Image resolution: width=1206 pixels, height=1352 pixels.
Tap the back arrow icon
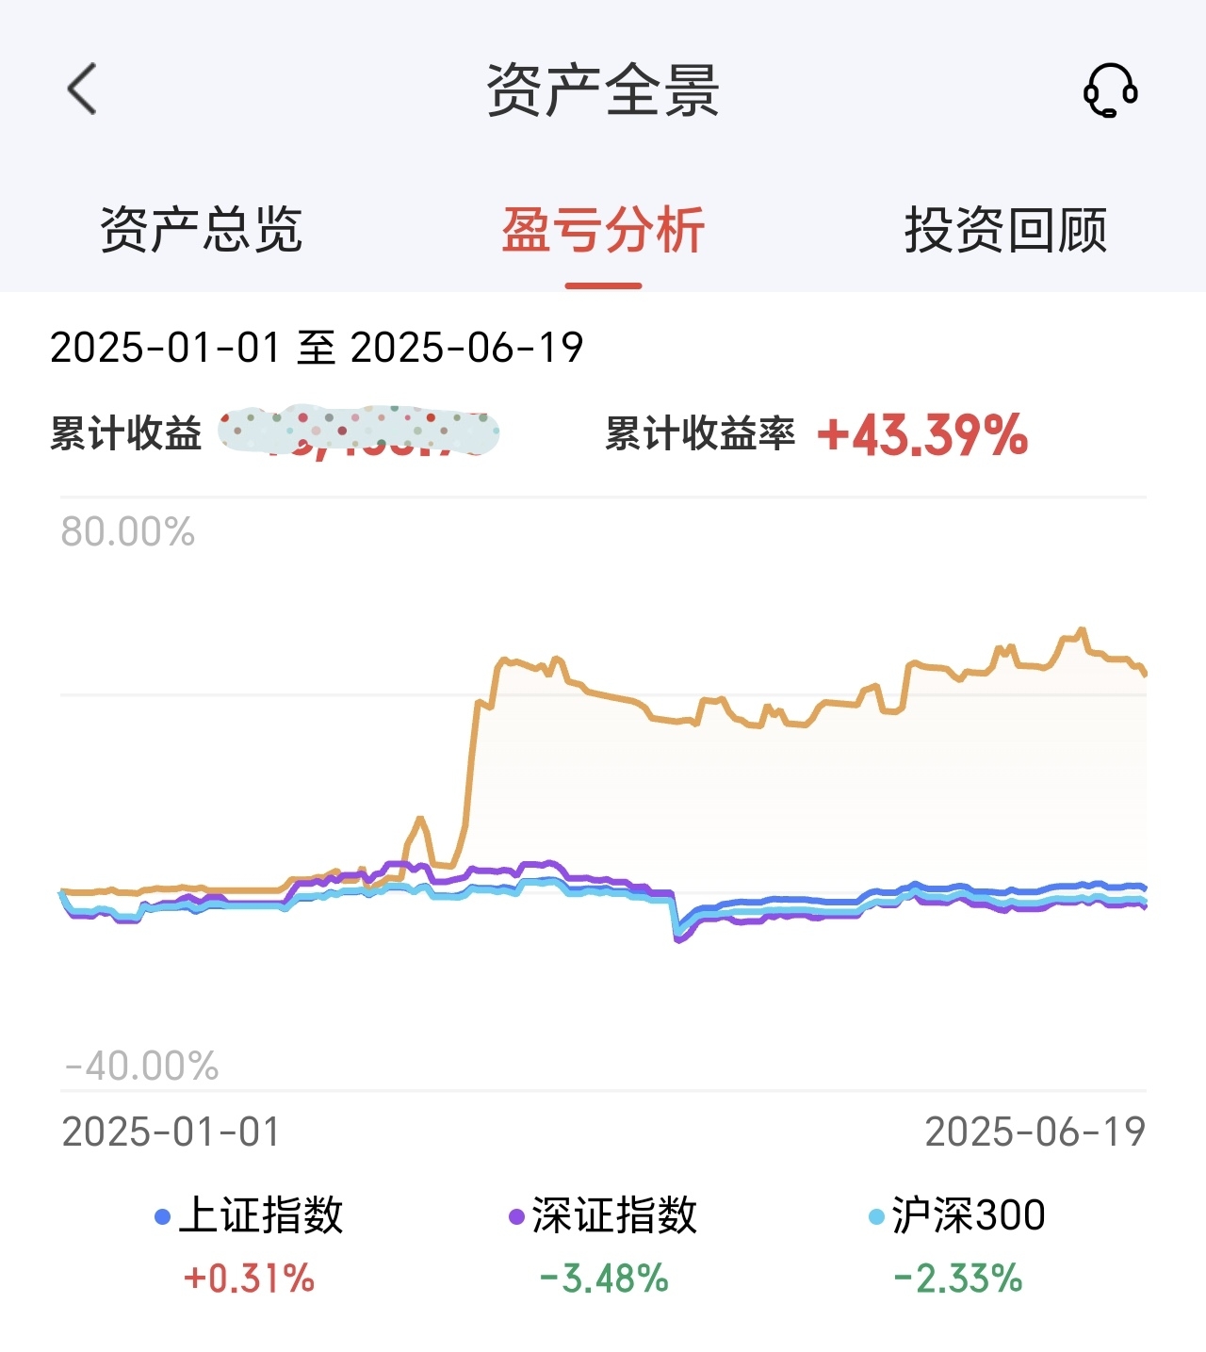tap(82, 90)
